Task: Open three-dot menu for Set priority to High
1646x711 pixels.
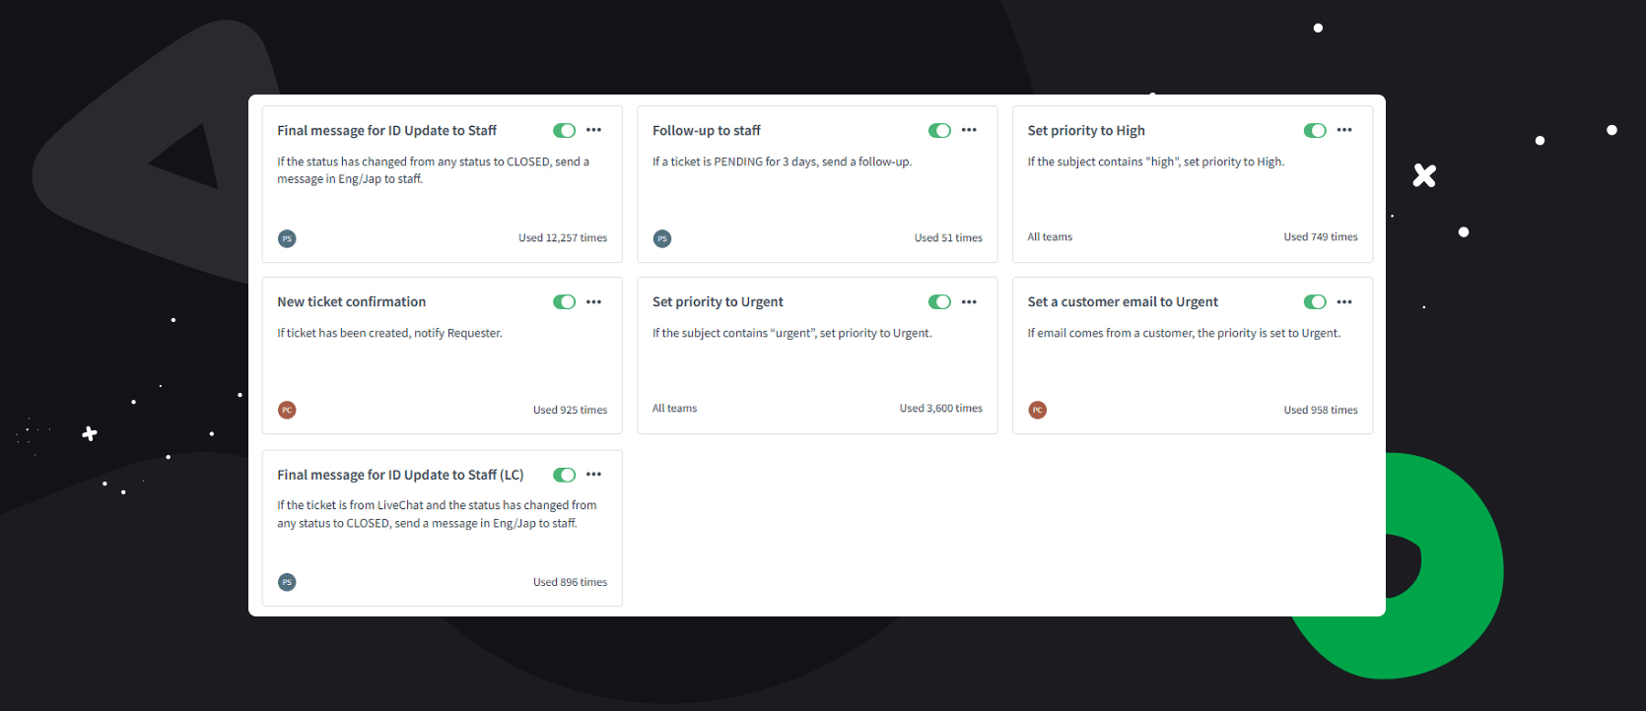Action: [x=1344, y=130]
